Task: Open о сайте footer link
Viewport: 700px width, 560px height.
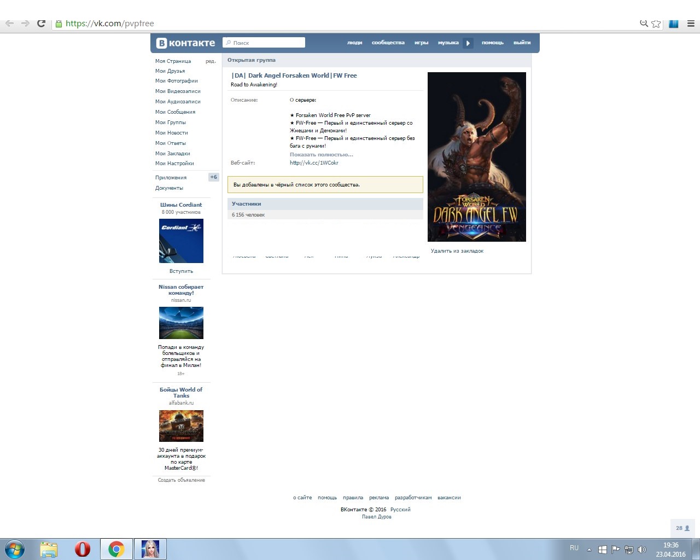Action: pos(302,498)
